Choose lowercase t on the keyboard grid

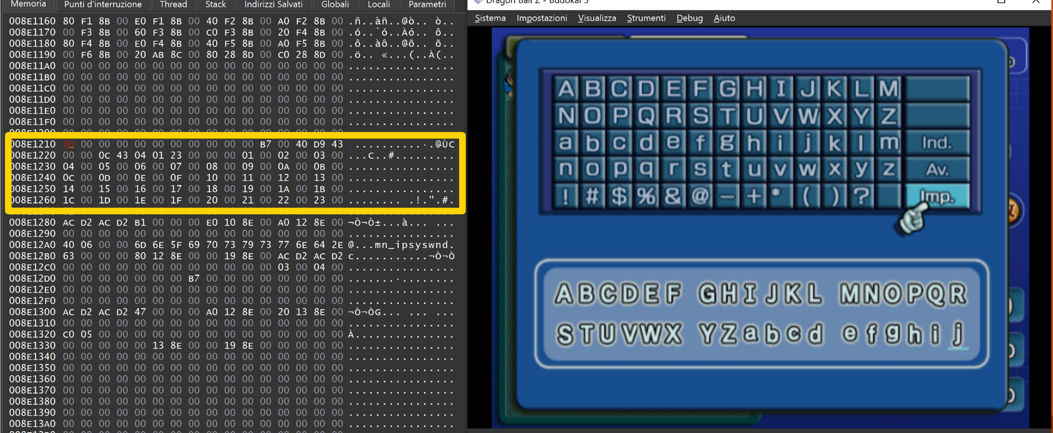(x=727, y=169)
